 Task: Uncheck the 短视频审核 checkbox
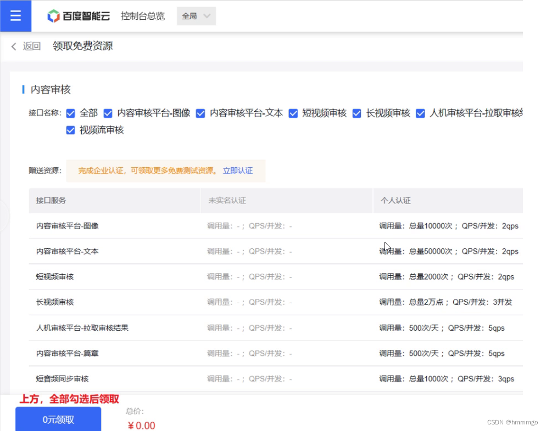293,114
